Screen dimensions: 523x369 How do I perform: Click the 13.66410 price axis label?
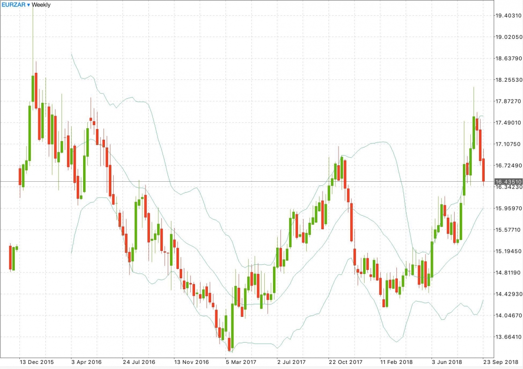coord(508,337)
